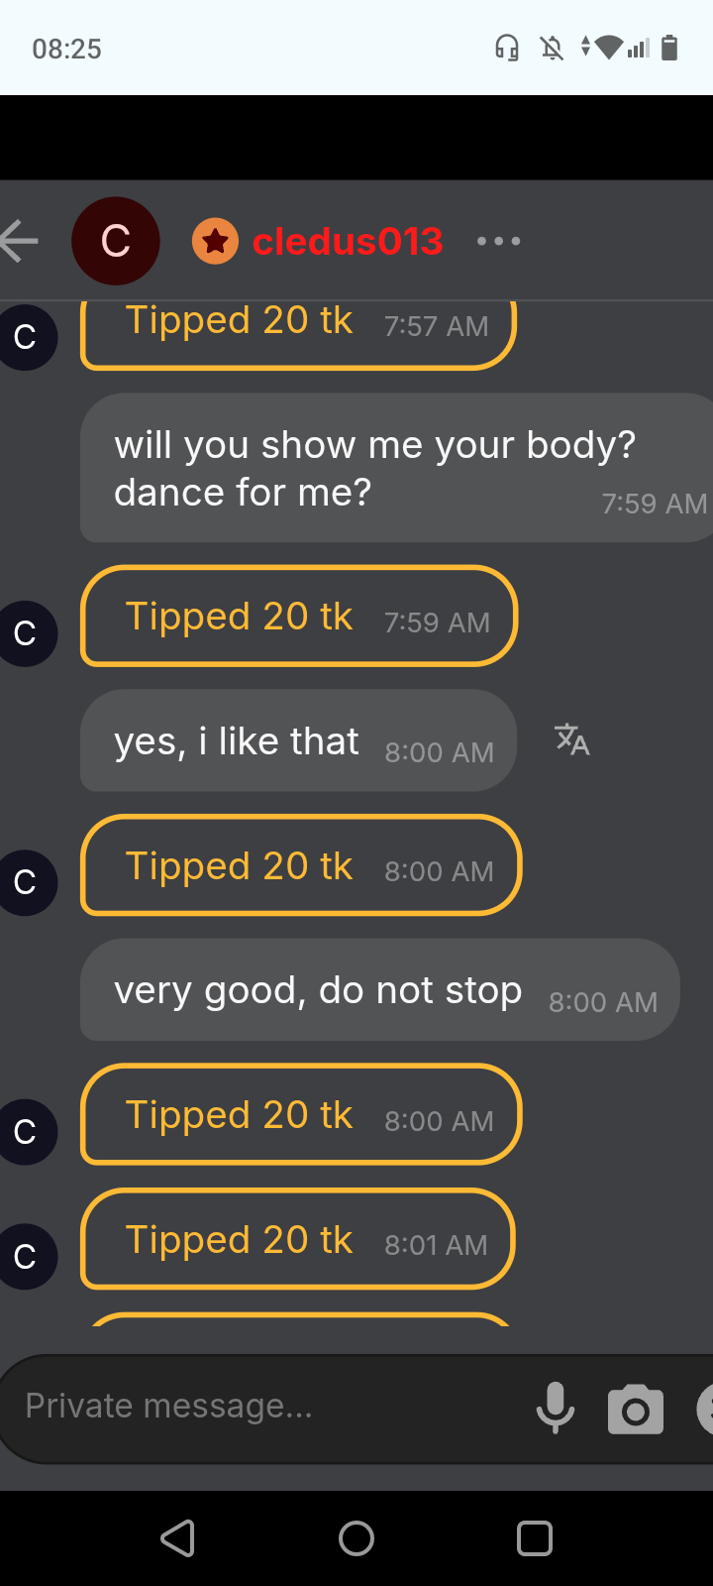This screenshot has height=1586, width=713.
Task: Open cledus013's large profile avatar
Action: point(116,241)
